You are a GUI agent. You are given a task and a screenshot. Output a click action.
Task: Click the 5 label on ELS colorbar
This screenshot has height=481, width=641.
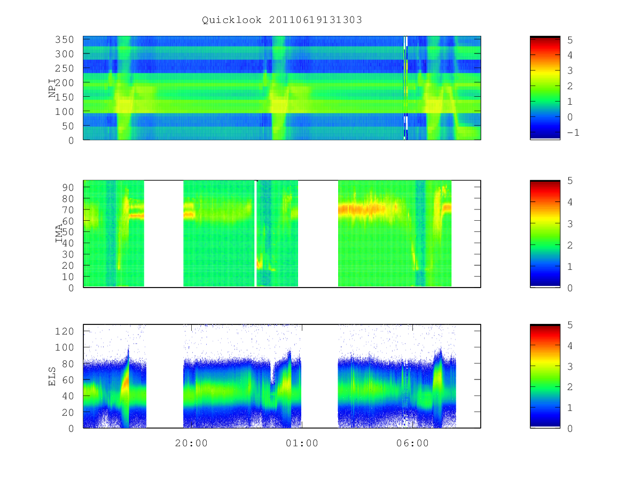570,324
